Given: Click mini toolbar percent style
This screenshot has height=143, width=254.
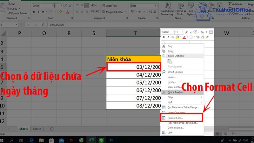Looking at the screenshot, I should tap(202, 32).
